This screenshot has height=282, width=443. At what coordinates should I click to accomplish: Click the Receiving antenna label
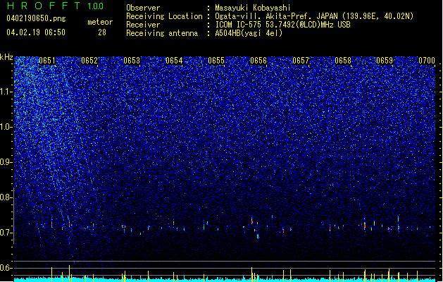(x=162, y=33)
